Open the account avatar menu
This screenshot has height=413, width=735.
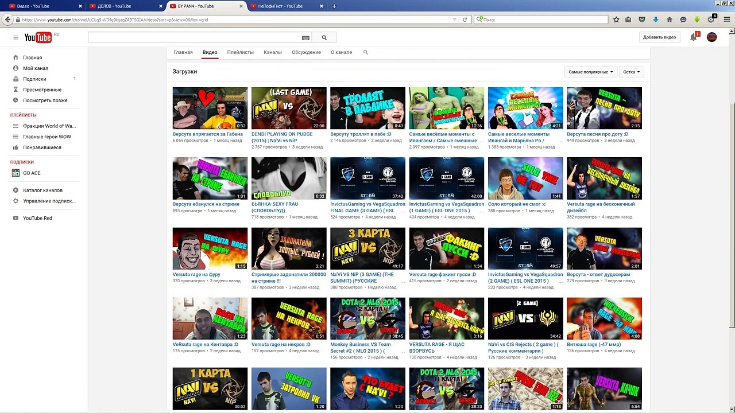coord(711,37)
